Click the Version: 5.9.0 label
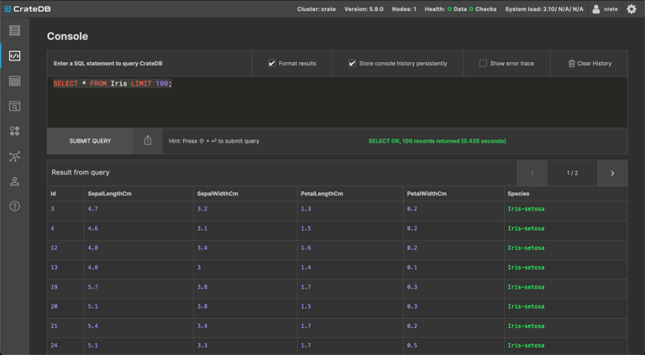This screenshot has width=645, height=355. coord(364,9)
